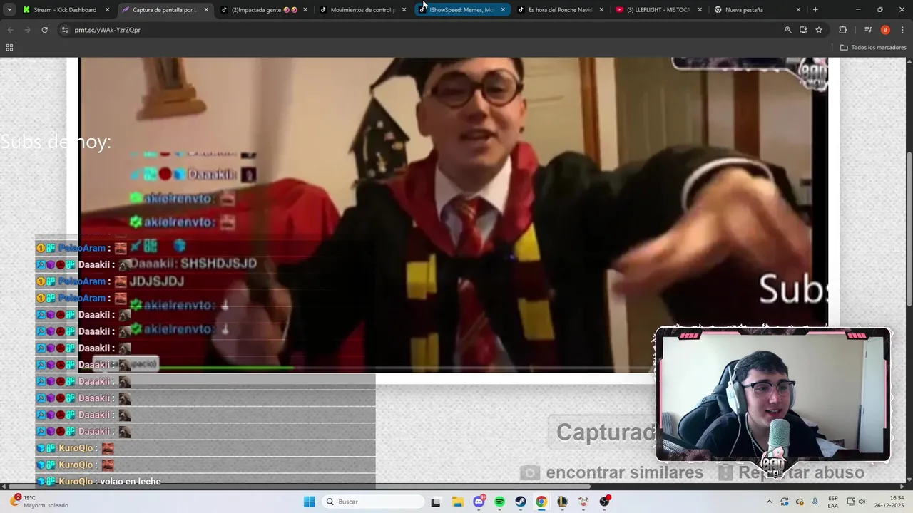Click the horizontal page scrollbar
This screenshot has width=913, height=513.
pyautogui.click(x=300, y=487)
